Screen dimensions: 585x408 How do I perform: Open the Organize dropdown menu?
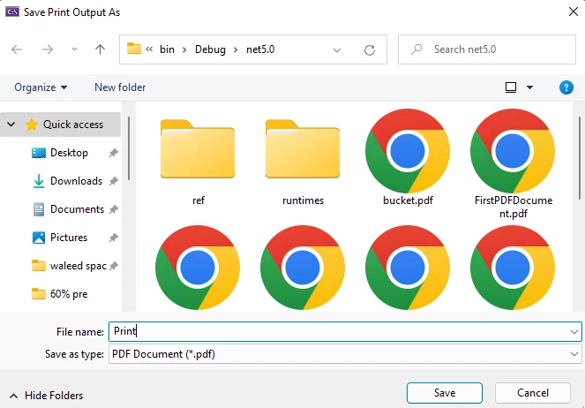[41, 87]
